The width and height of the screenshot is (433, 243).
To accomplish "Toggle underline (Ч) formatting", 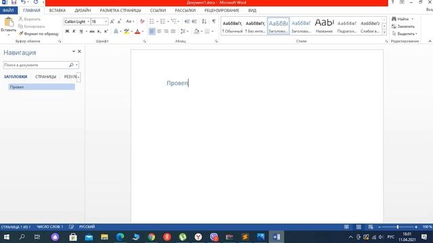I will click(81, 32).
